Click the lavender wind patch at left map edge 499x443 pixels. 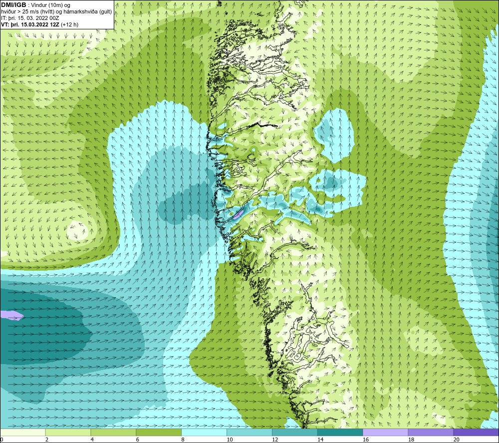11,315
